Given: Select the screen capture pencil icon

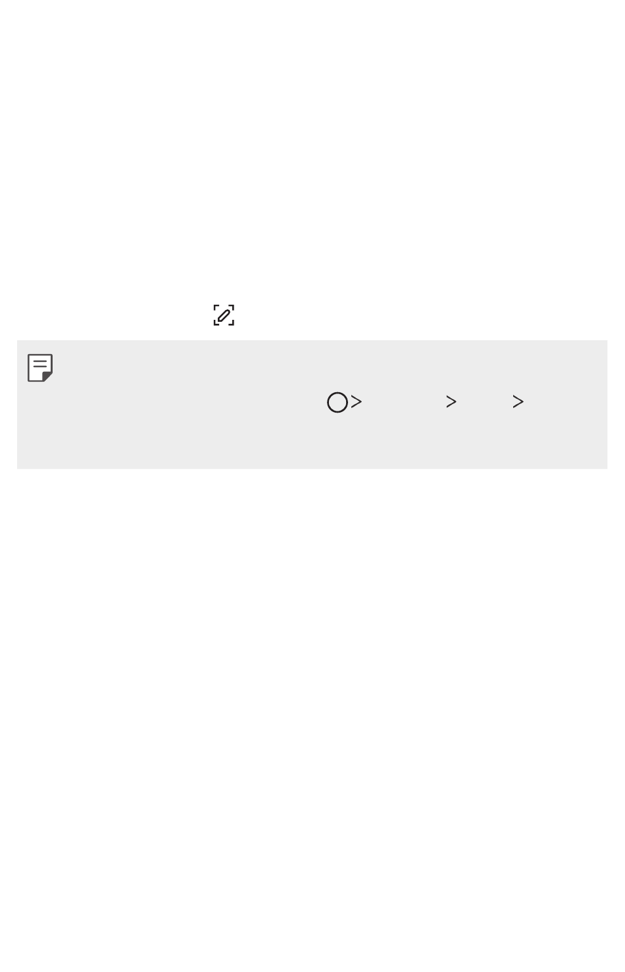Looking at the screenshot, I should click(224, 315).
